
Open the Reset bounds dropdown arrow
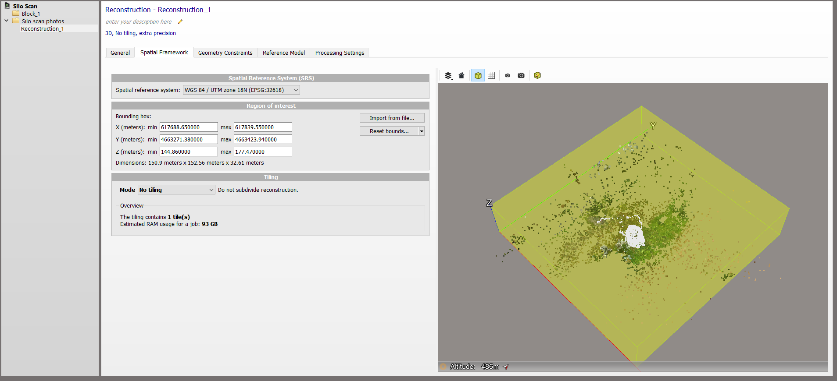pyautogui.click(x=422, y=131)
